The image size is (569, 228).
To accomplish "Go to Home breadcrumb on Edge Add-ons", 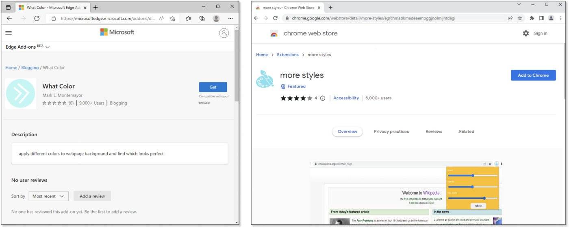I will coord(11,68).
